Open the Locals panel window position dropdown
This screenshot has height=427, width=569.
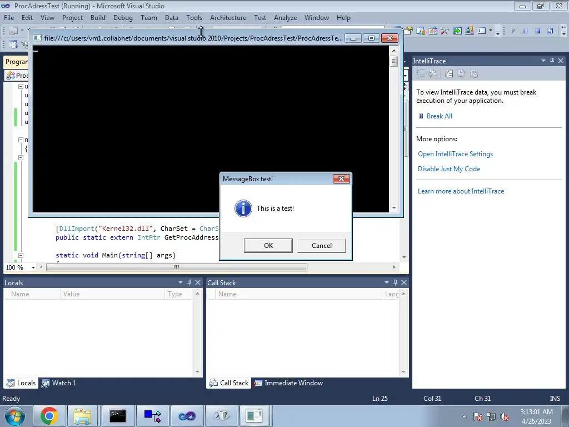pos(181,282)
